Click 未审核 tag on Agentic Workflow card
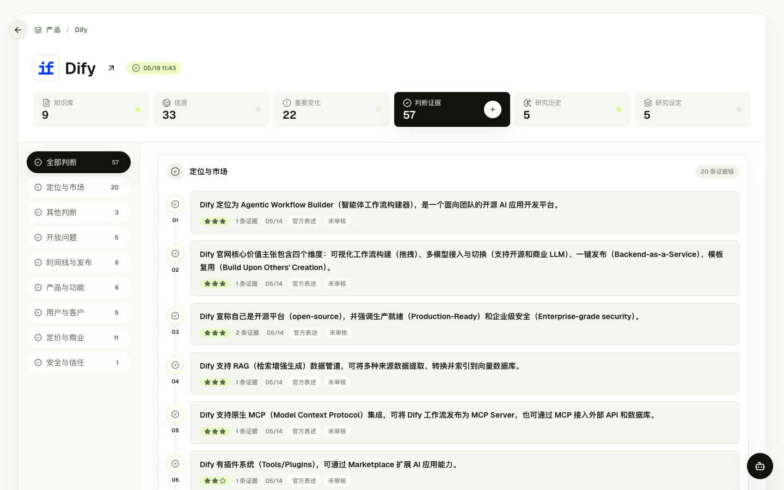 pyautogui.click(x=337, y=222)
